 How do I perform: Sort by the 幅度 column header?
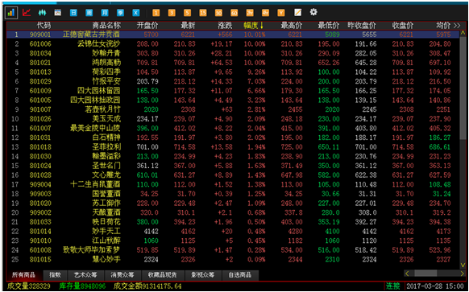[254, 26]
